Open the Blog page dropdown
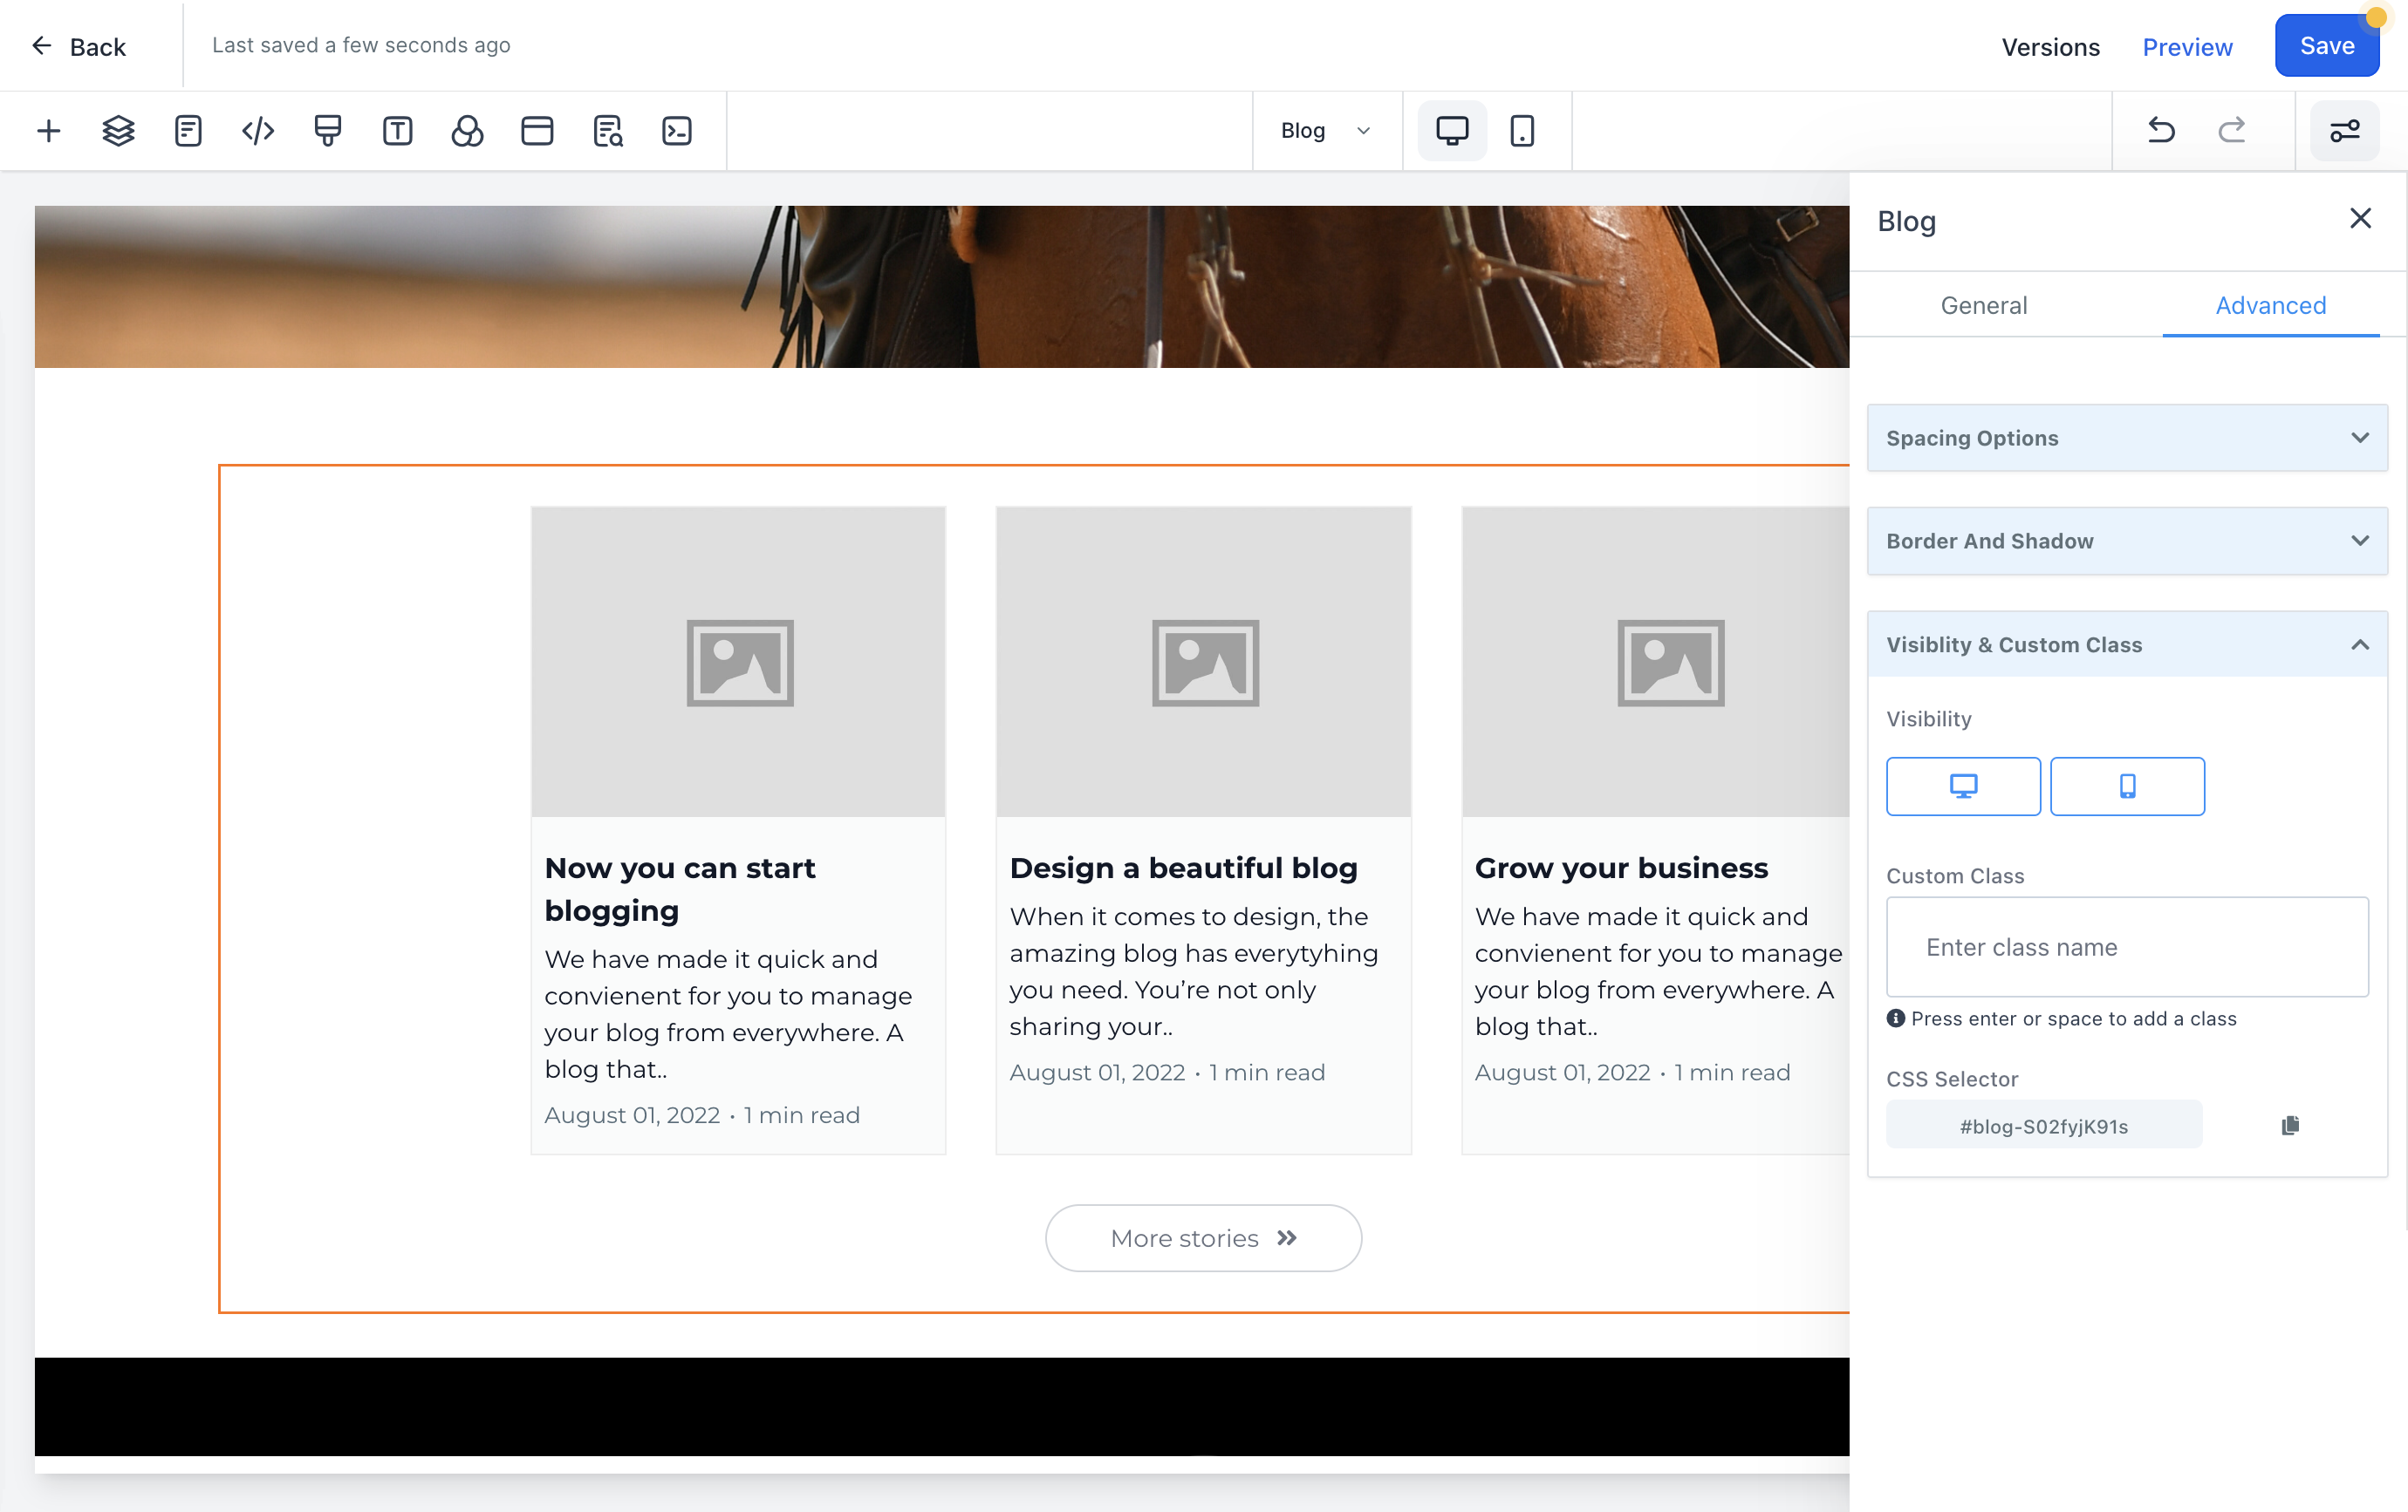Viewport: 2408px width, 1512px height. [x=1326, y=131]
